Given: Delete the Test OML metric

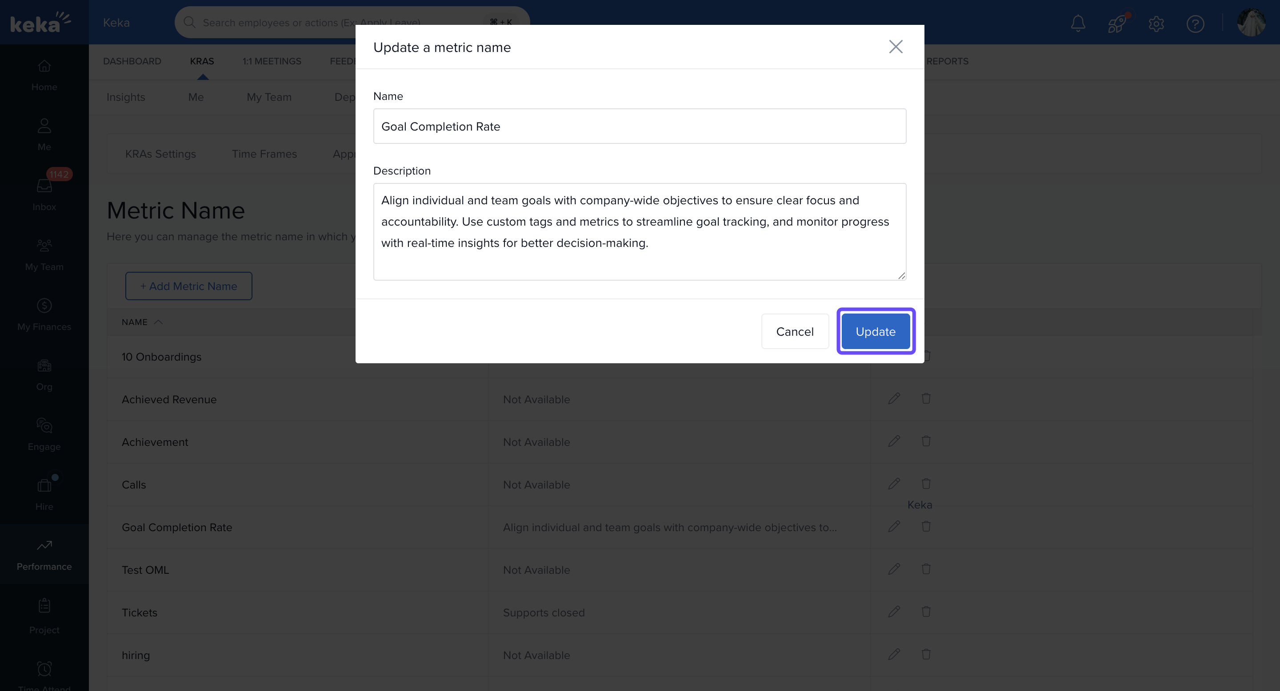Looking at the screenshot, I should (926, 569).
